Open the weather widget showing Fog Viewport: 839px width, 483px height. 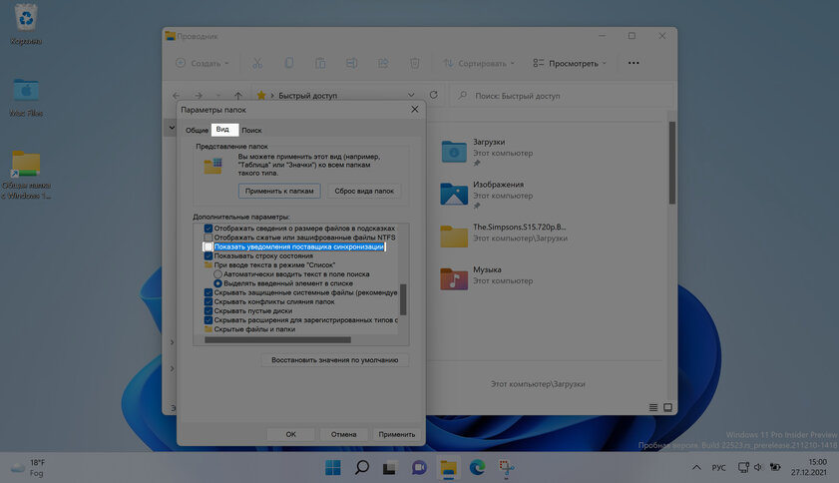click(x=28, y=467)
